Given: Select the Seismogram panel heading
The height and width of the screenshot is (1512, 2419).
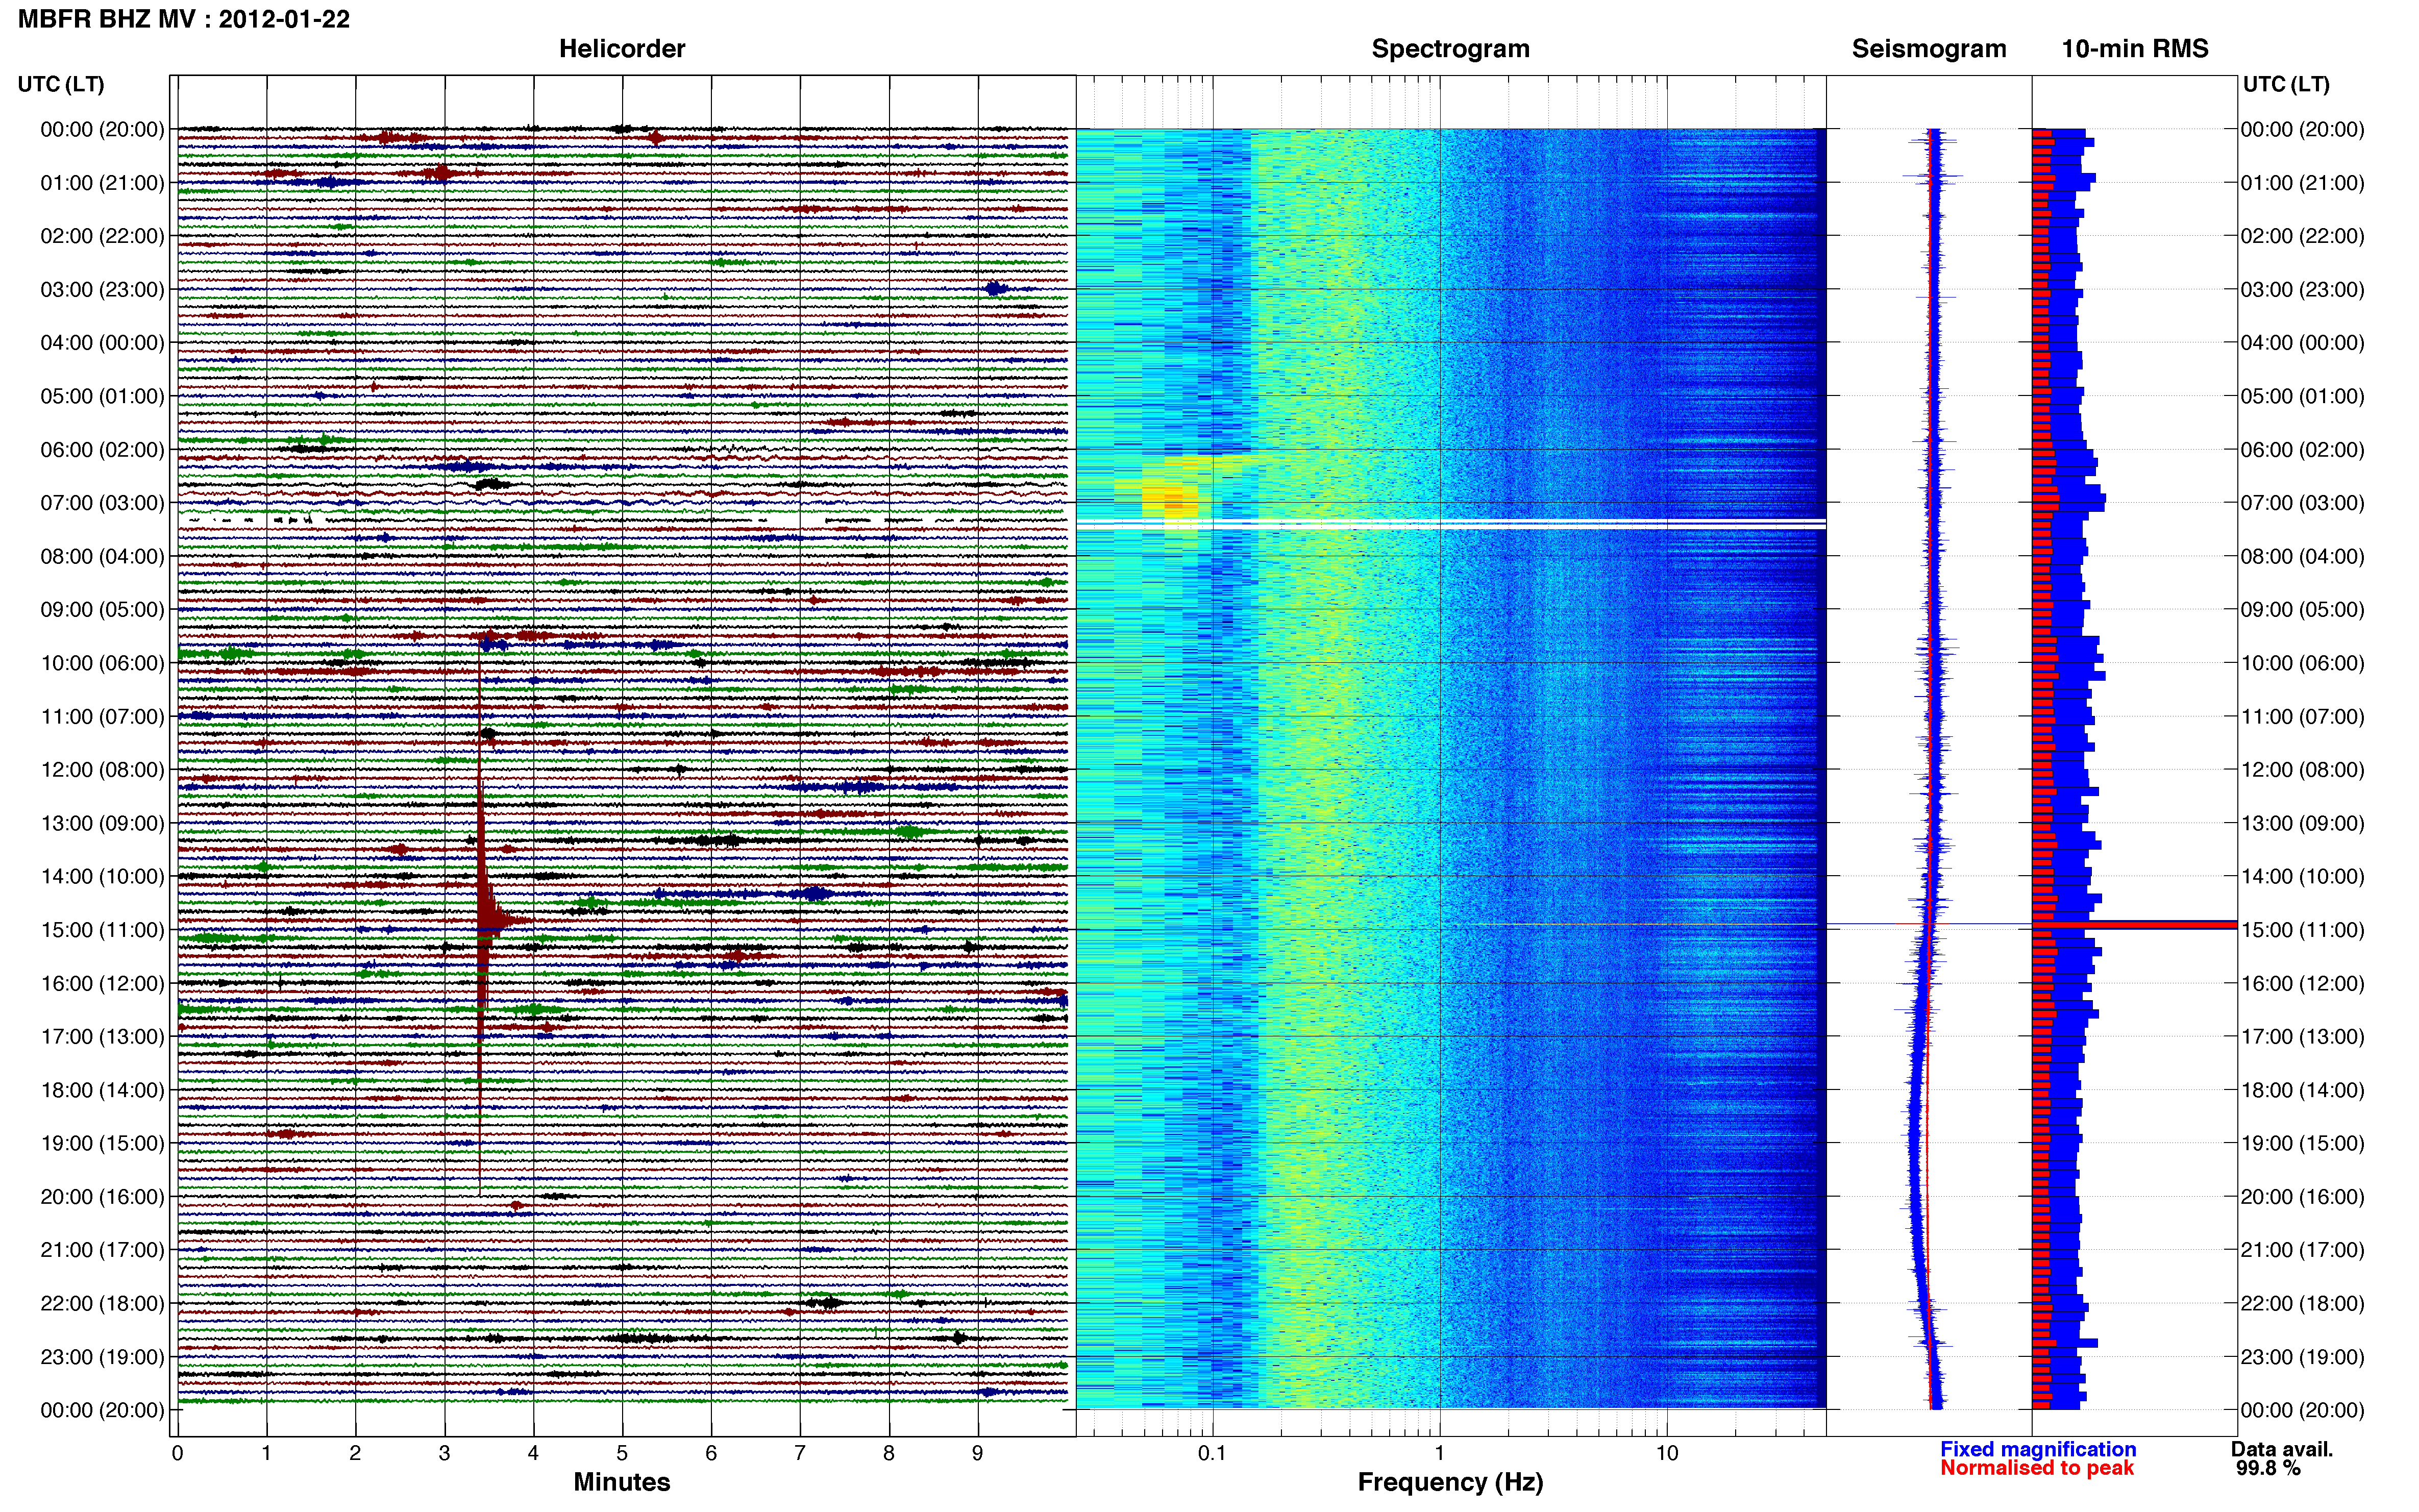Looking at the screenshot, I should (x=1929, y=49).
